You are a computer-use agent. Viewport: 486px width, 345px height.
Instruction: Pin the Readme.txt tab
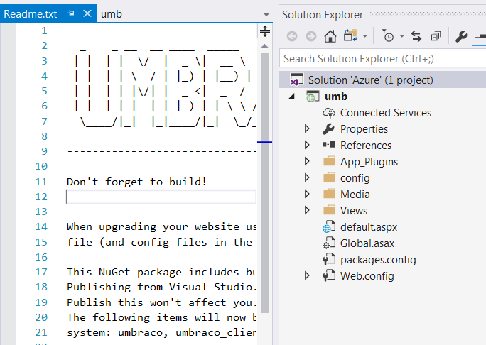pyautogui.click(x=70, y=13)
